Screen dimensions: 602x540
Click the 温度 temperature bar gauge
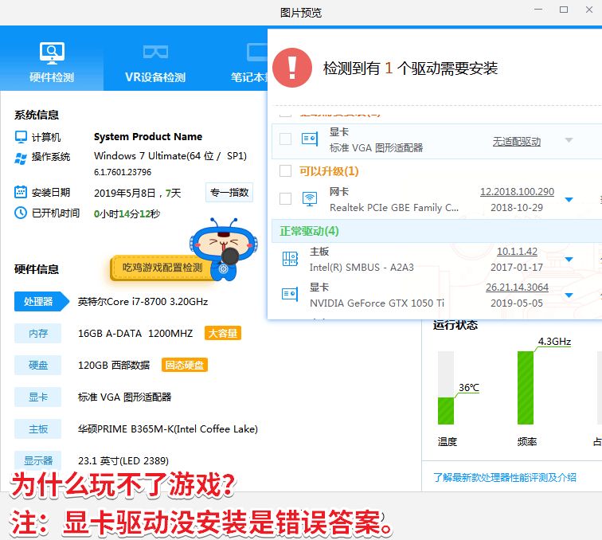[x=446, y=388]
